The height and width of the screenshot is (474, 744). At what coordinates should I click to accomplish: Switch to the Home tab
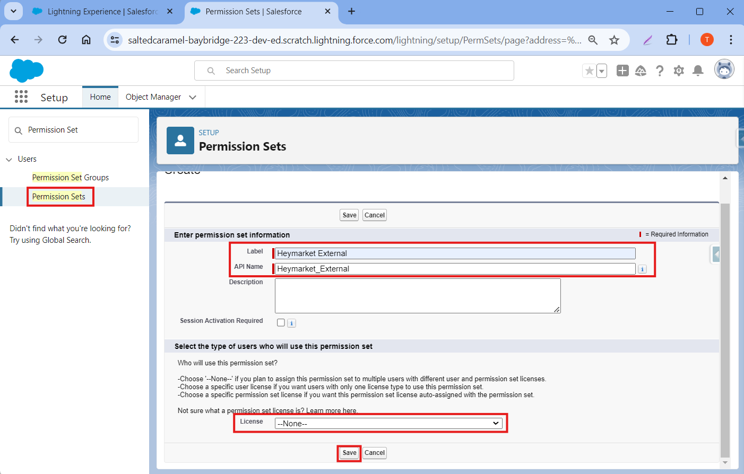pos(100,97)
